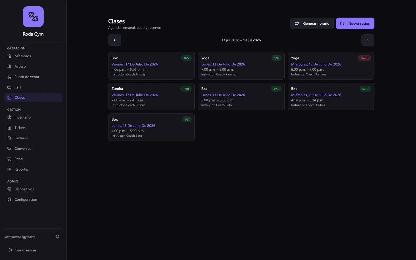Click the Nueva sesión button

[x=355, y=23]
